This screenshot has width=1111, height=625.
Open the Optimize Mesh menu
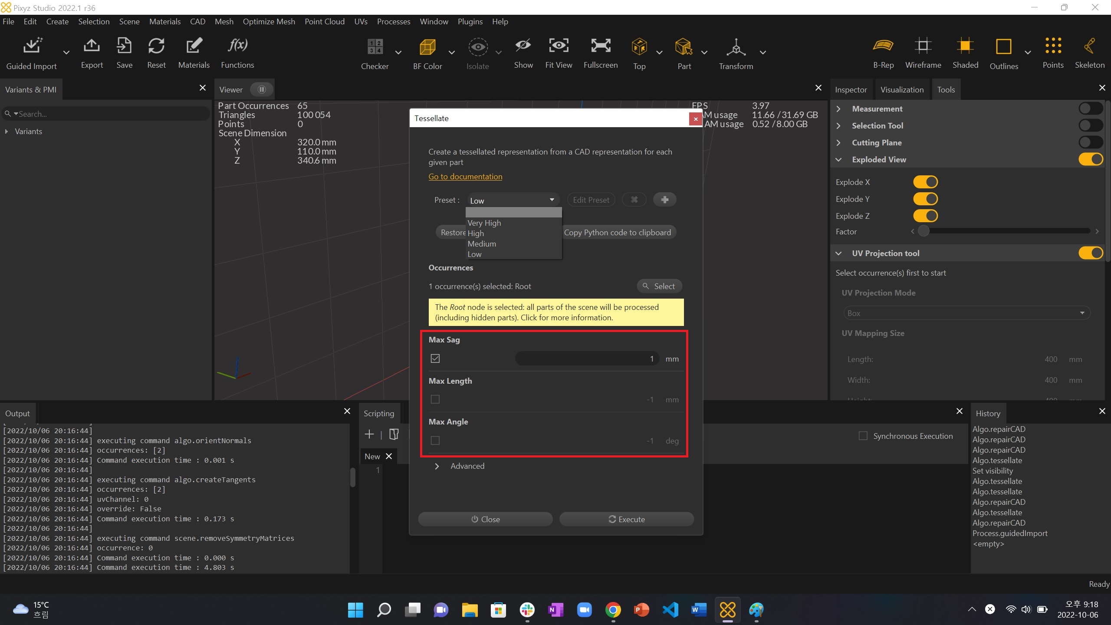[269, 21]
